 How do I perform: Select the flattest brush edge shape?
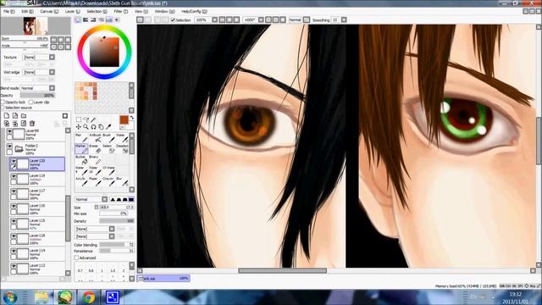(x=131, y=200)
